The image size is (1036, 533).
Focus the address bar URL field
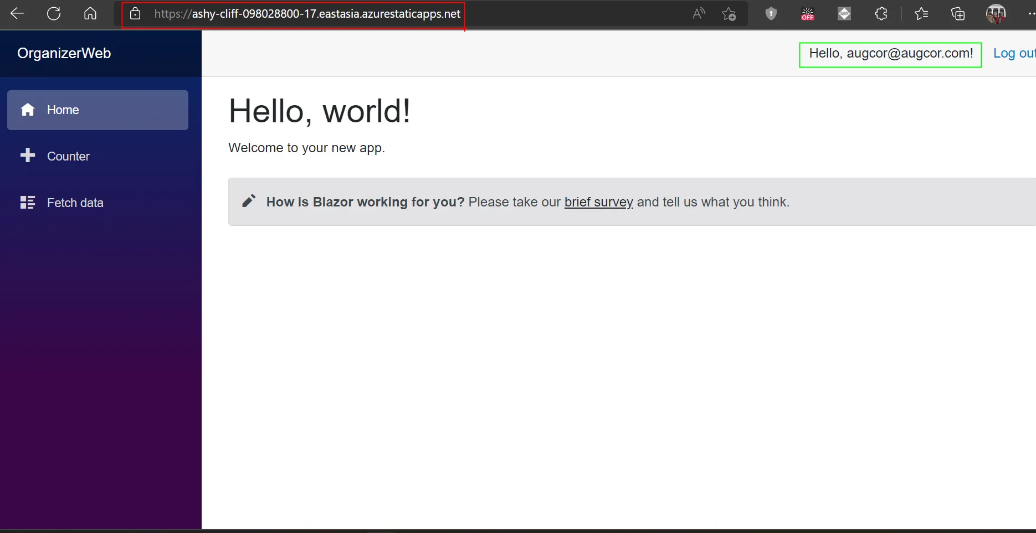tap(307, 14)
